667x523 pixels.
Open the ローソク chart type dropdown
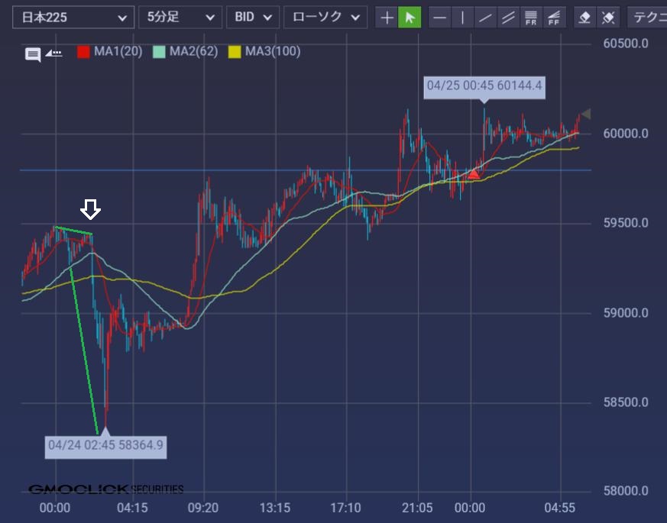325,18
